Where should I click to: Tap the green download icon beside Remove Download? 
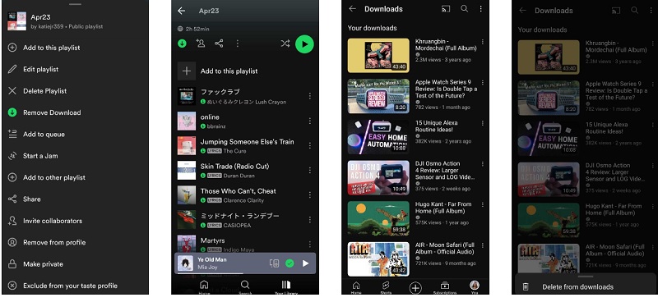[12, 112]
